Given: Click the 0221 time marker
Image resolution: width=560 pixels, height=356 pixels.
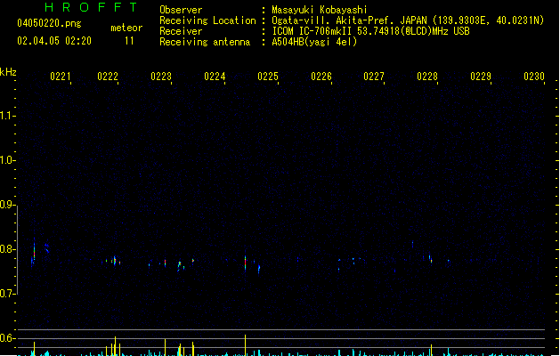Looking at the screenshot, I should [x=61, y=77].
